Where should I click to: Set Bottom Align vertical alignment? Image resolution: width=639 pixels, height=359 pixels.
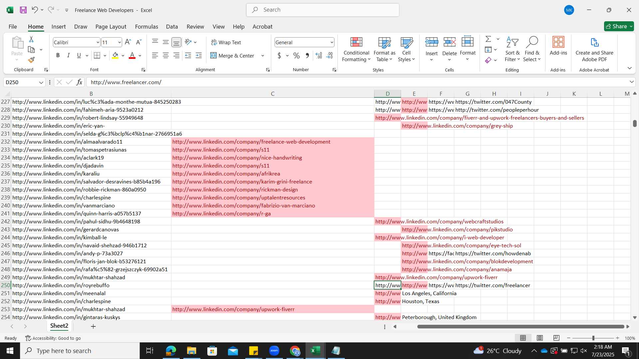point(176,42)
